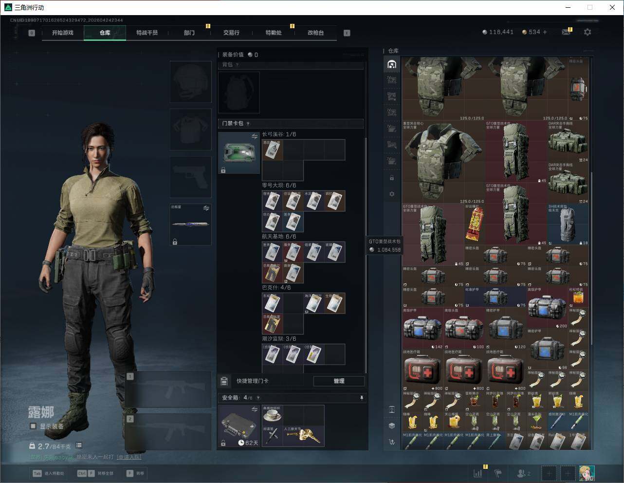The height and width of the screenshot is (483, 624).
Task: Open the mail envelope icon
Action: click(x=566, y=32)
